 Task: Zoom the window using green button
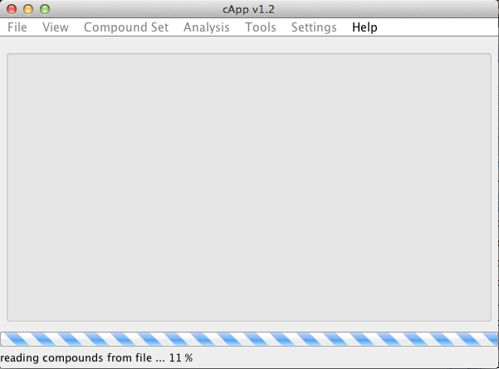45,9
